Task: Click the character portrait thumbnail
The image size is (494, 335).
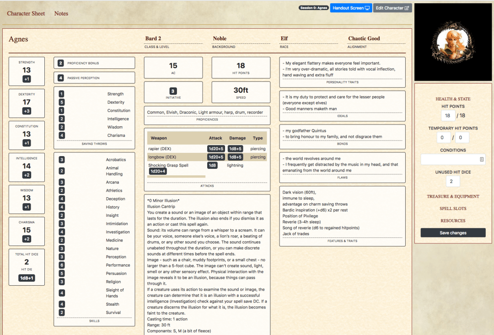Action: 453,41
